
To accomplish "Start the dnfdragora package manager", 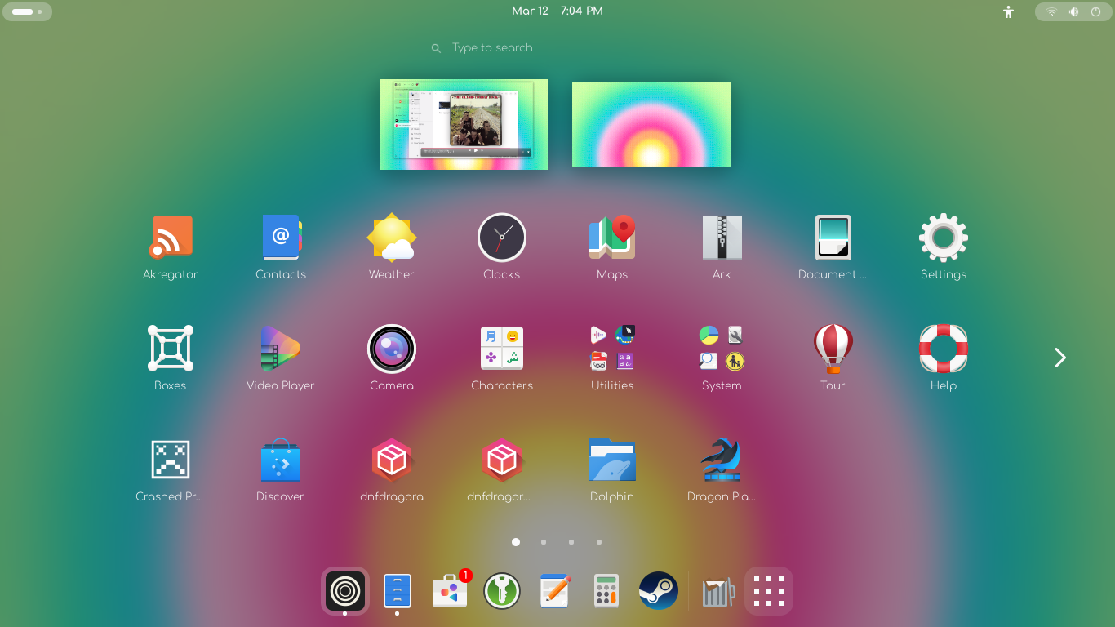I will click(x=391, y=458).
